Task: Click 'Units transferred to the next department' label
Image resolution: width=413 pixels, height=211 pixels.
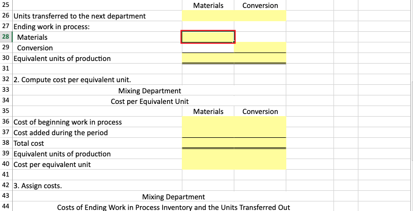Action: pyautogui.click(x=80, y=16)
